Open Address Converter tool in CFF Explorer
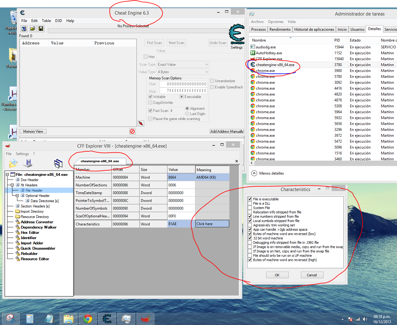This screenshot has height=325, width=397. click(37, 222)
